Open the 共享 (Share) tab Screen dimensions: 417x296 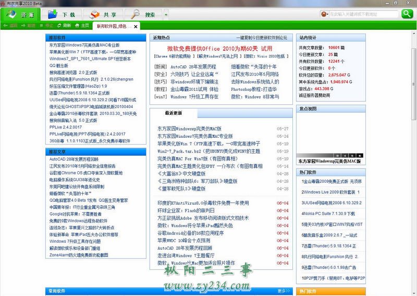[103, 15]
